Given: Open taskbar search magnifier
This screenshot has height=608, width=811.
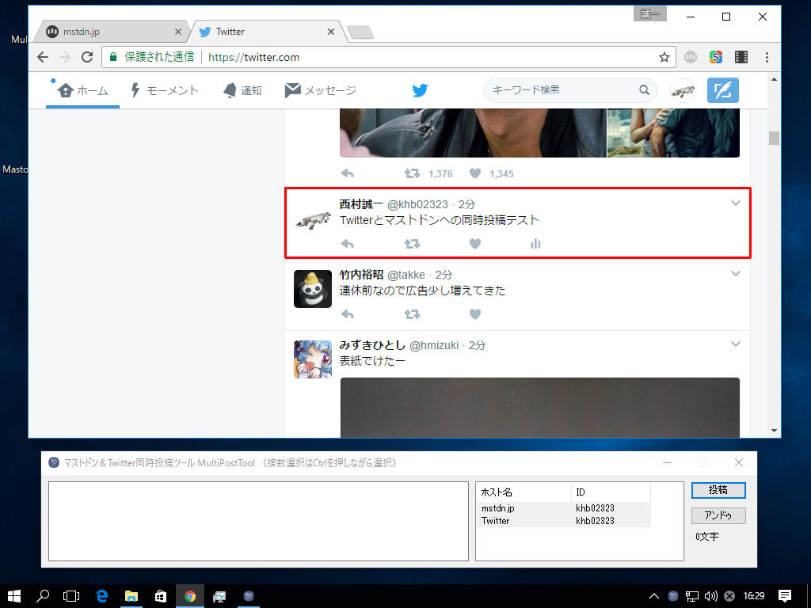Looking at the screenshot, I should click(x=43, y=596).
